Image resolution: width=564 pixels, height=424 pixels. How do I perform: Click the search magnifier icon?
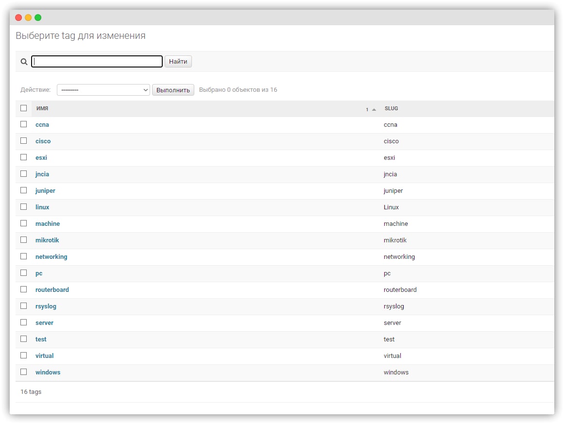pyautogui.click(x=24, y=62)
